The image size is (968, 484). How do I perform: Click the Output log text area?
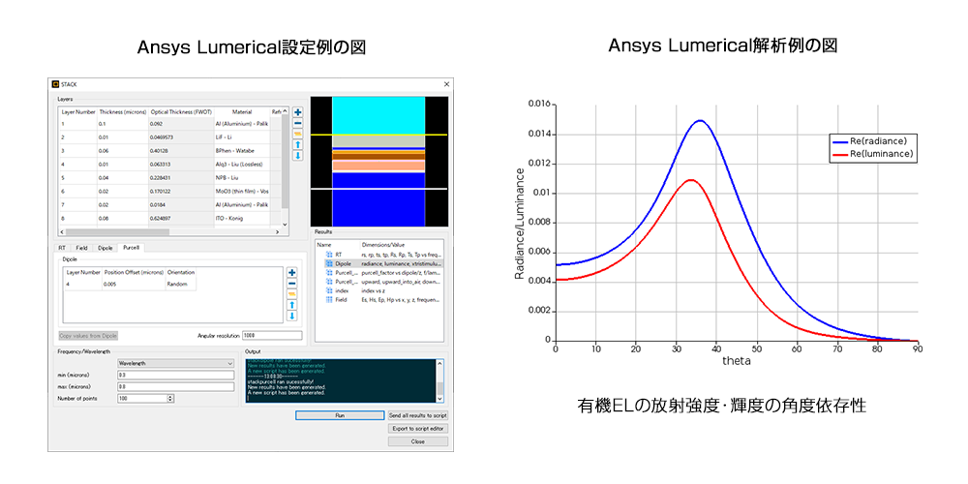pyautogui.click(x=341, y=380)
